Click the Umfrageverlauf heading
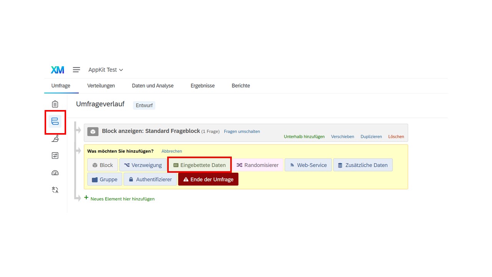This screenshot has width=492, height=277. click(100, 104)
